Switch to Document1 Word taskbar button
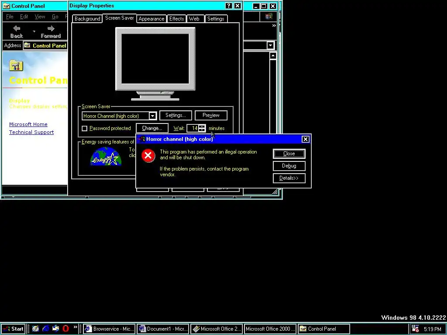Viewport: 447px width, 335px height. click(x=163, y=329)
